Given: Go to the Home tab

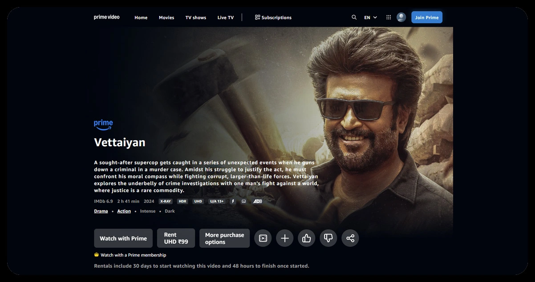Looking at the screenshot, I should tap(141, 17).
